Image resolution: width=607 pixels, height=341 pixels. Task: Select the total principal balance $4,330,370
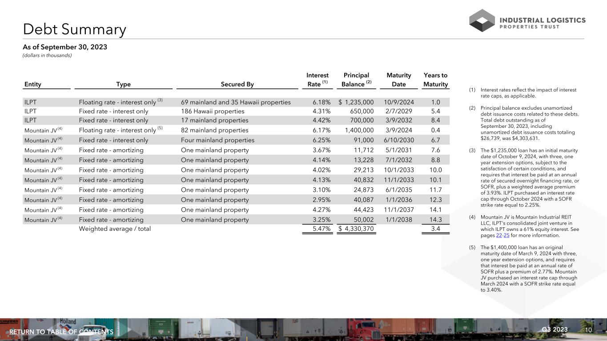pyautogui.click(x=356, y=229)
